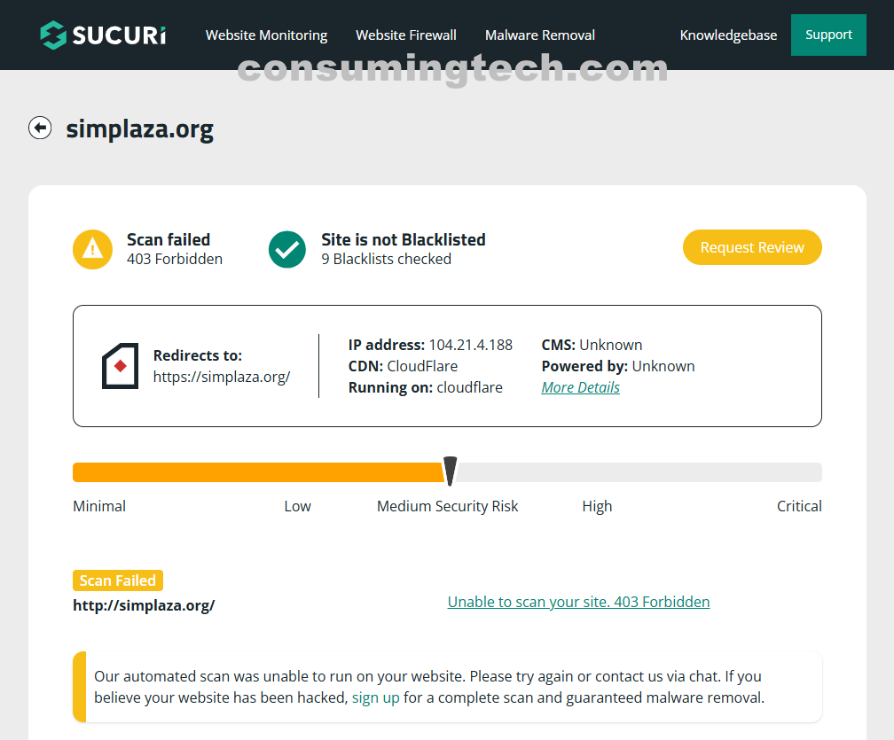Click the yellow Scan Failed badge
The width and height of the screenshot is (894, 740).
pyautogui.click(x=118, y=580)
